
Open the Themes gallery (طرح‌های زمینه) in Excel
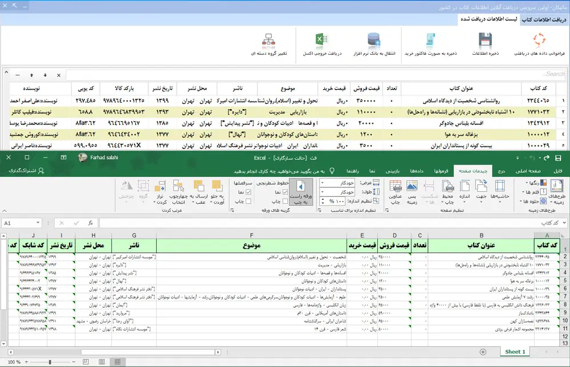557,192
